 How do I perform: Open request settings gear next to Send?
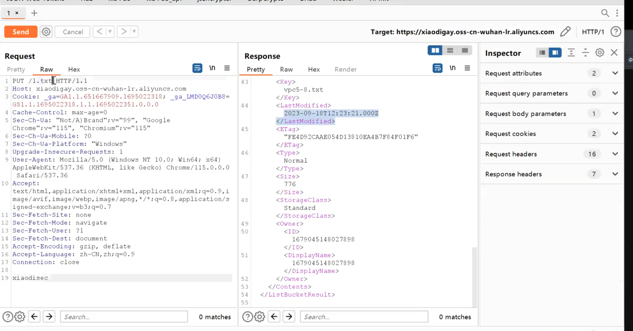click(46, 32)
